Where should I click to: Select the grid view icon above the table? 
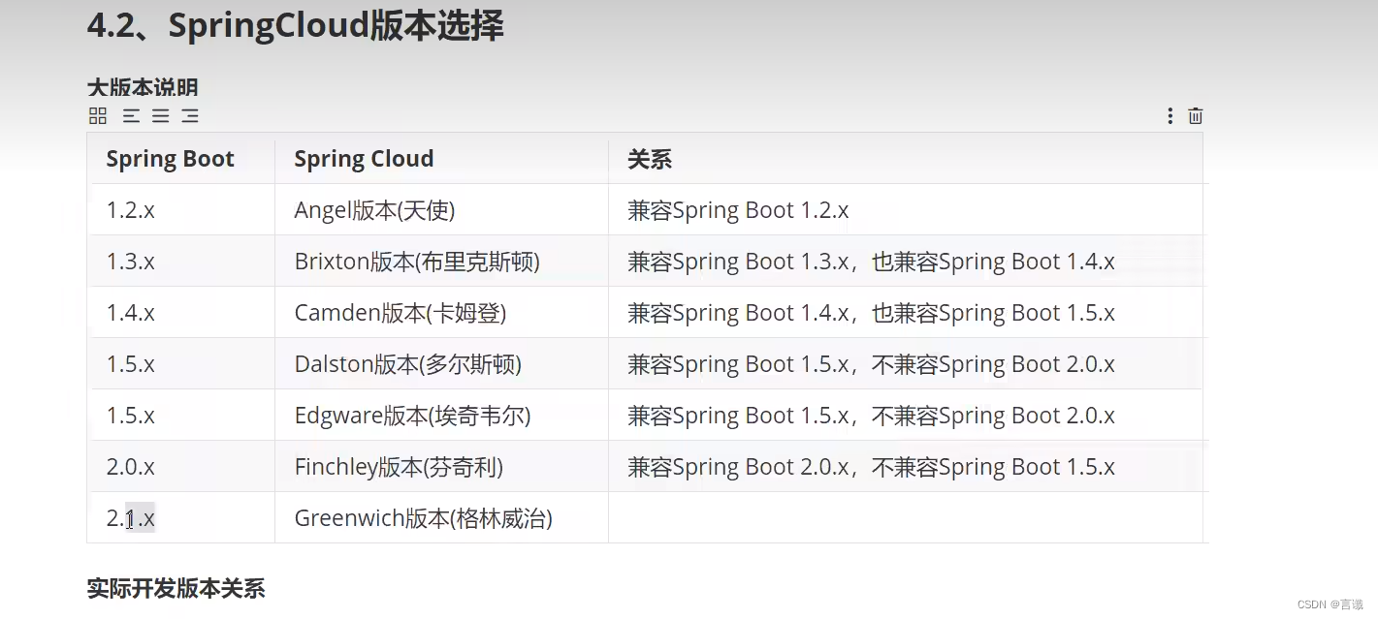(97, 116)
